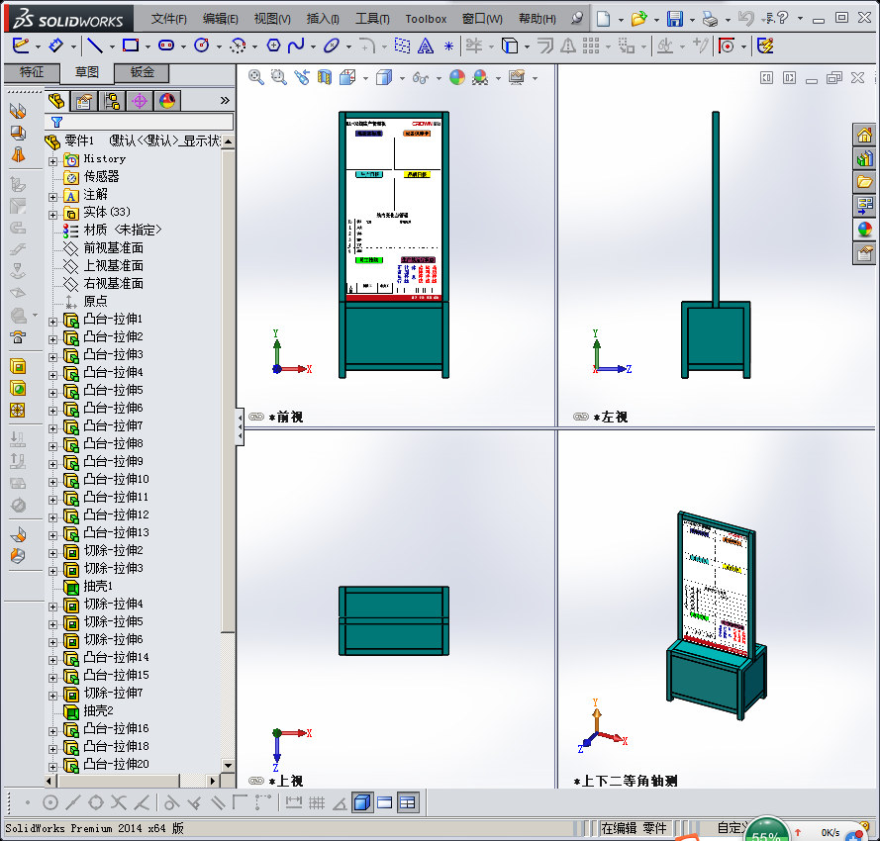The height and width of the screenshot is (841, 880).
Task: Open the DisplayManager tab
Action: (x=167, y=101)
